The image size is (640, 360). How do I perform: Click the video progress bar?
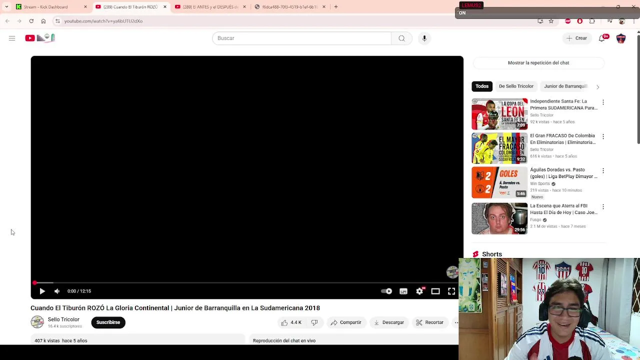pos(247,283)
